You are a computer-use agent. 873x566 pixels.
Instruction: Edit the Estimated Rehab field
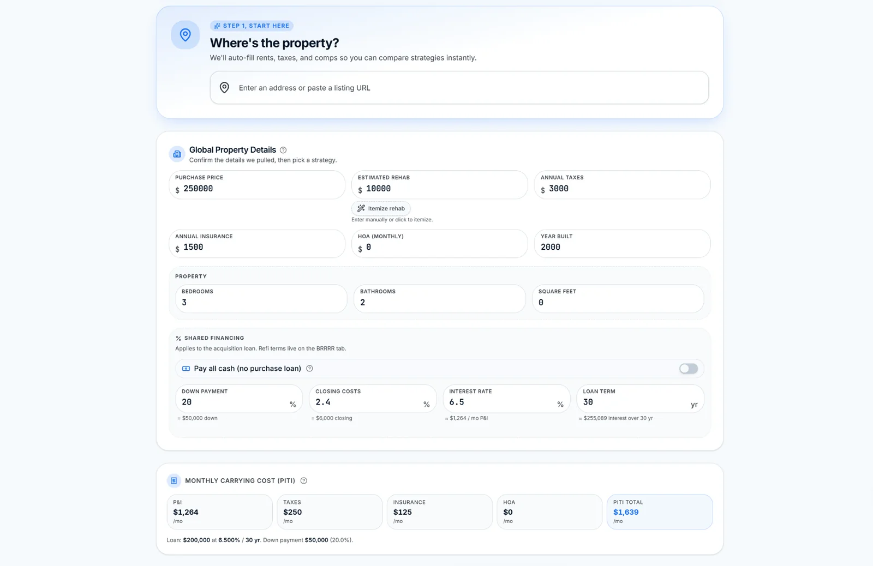click(440, 185)
